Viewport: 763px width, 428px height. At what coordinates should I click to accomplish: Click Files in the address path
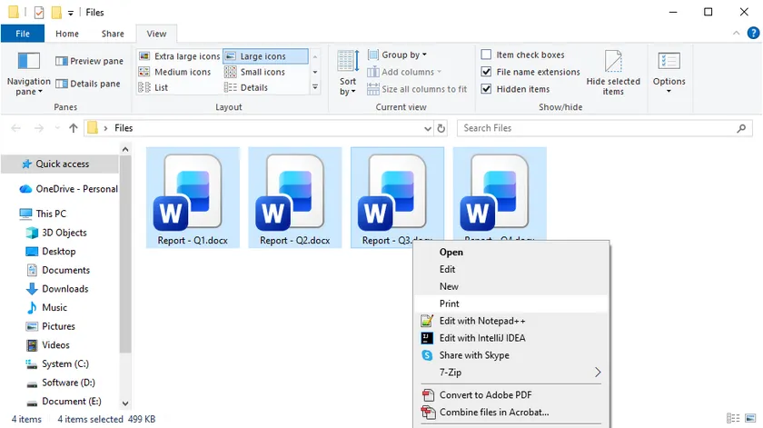[124, 128]
